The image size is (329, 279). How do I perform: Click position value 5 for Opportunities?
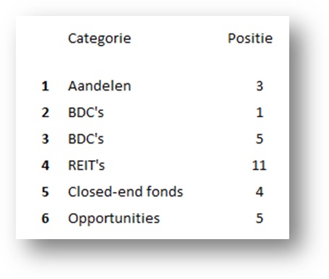(260, 219)
